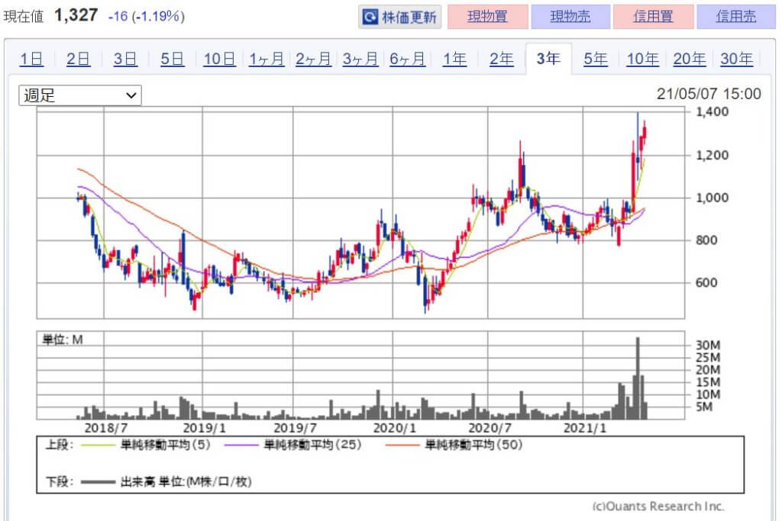
Task: Switch chart range to 5日
Action: (172, 59)
